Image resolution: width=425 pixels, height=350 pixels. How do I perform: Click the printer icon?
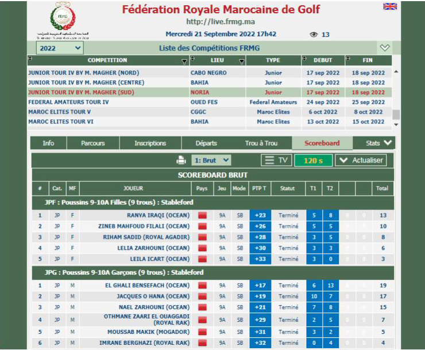point(181,161)
